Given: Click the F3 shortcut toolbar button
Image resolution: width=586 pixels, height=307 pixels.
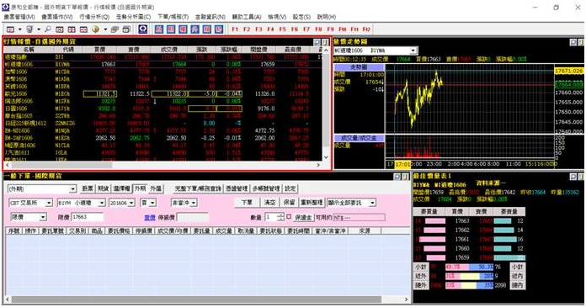Looking at the screenshot, I should point(258,29).
